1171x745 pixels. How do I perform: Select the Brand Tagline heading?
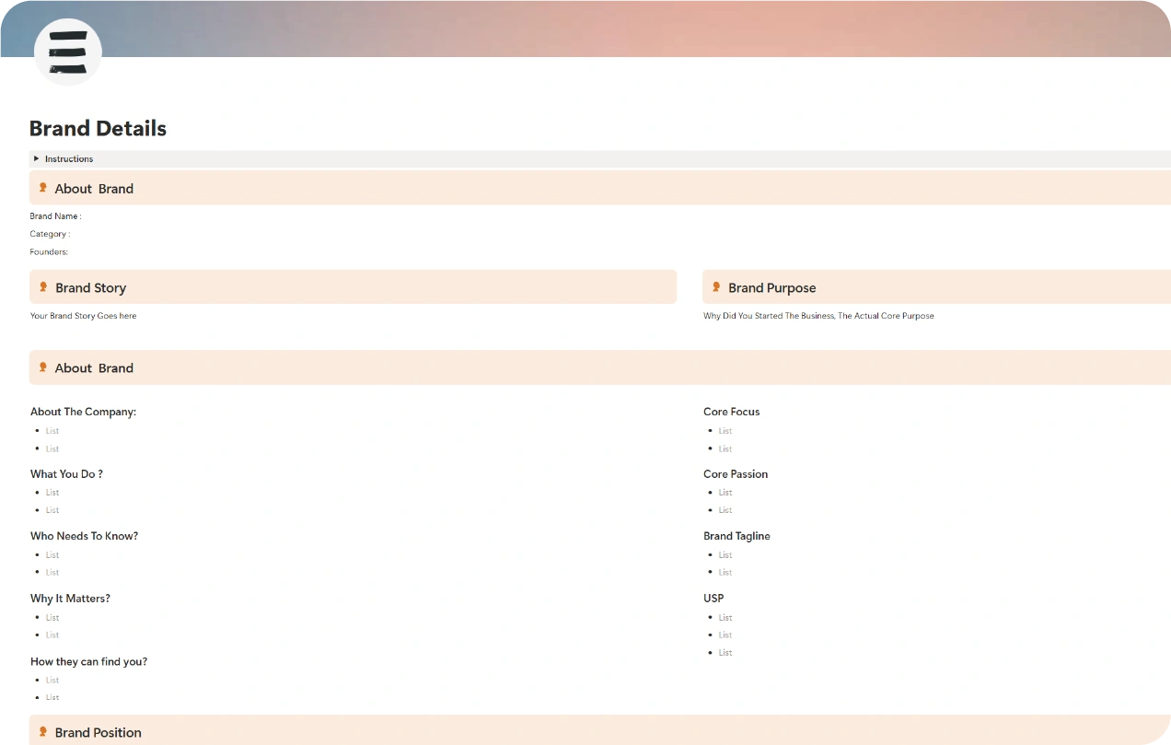coord(736,536)
